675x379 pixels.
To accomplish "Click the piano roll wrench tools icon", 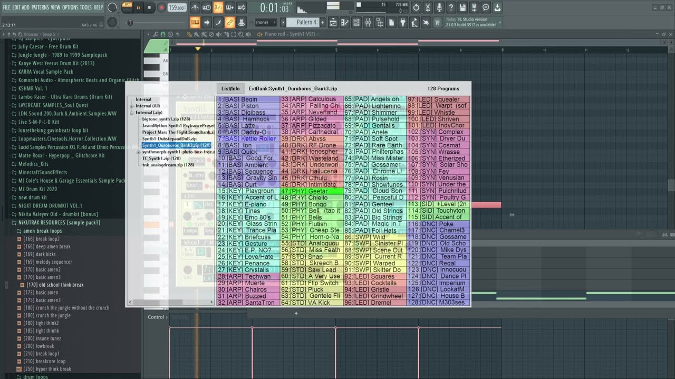I will click(156, 34).
